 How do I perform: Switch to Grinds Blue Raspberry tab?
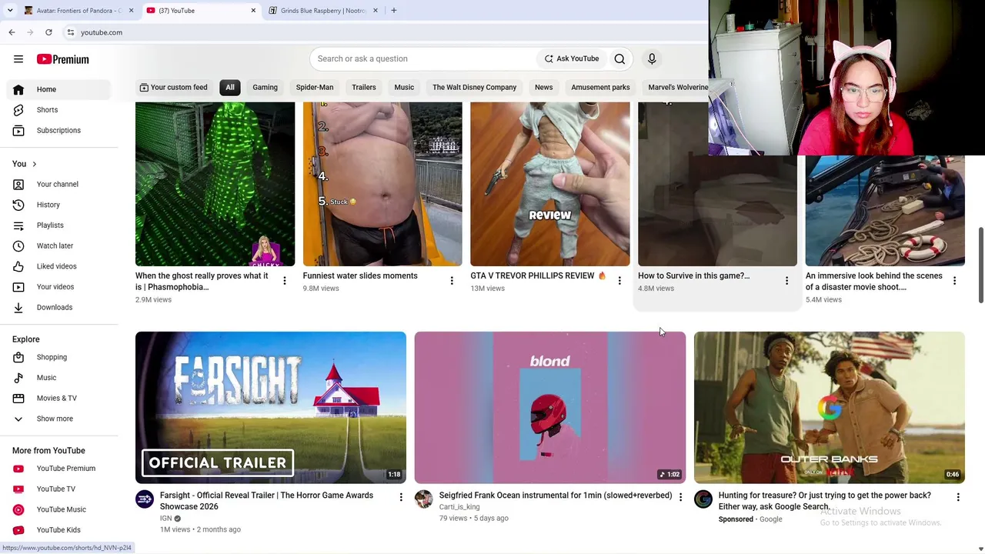(323, 11)
